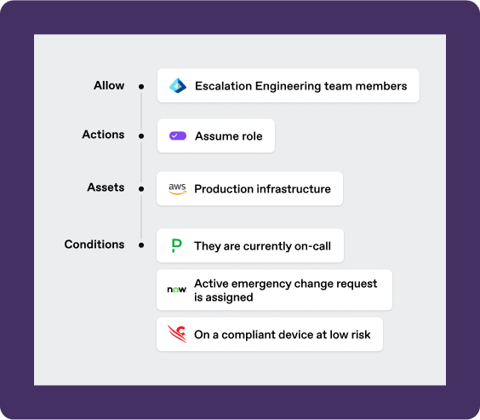
Task: Select the 'They are currently on-call' condition
Action: coord(250,245)
